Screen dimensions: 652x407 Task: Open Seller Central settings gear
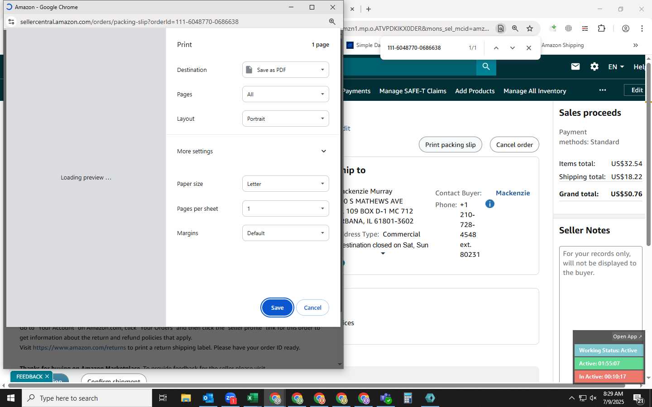pos(594,66)
